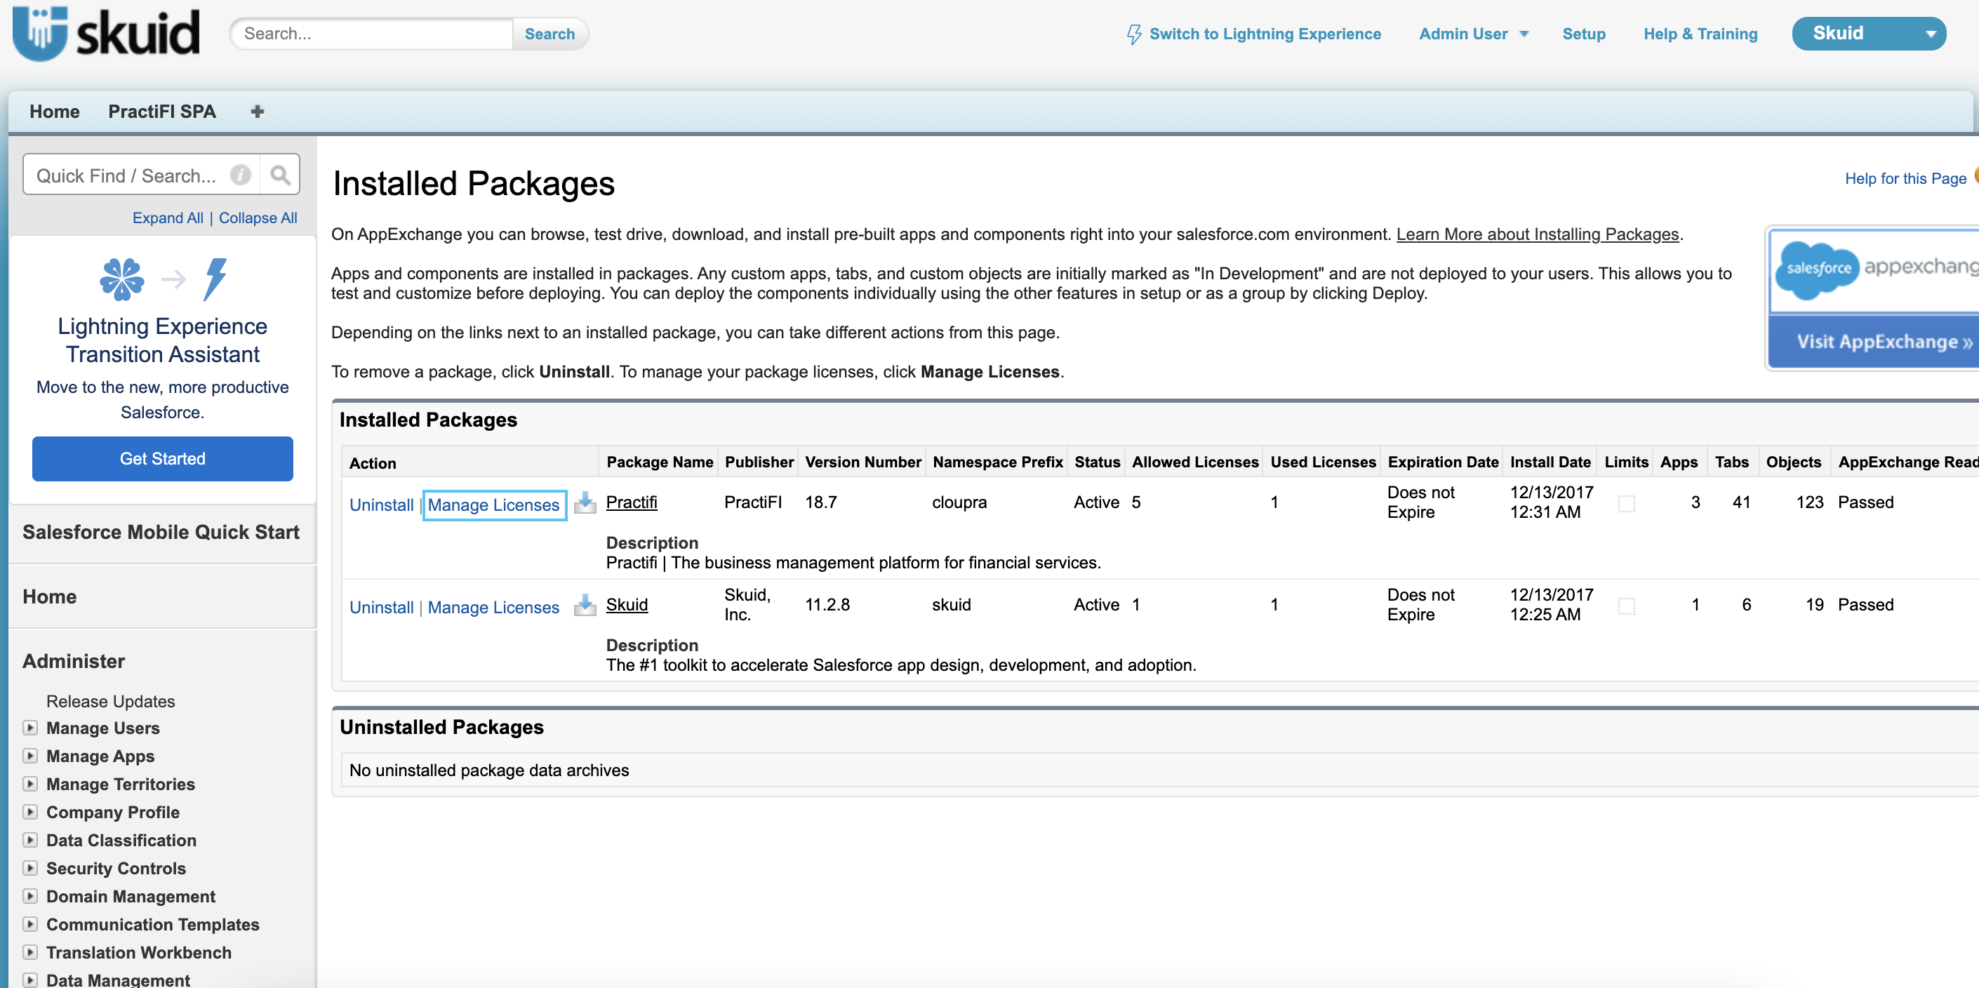The height and width of the screenshot is (988, 1979).
Task: Click the version number 18.7 cell
Action: point(820,502)
